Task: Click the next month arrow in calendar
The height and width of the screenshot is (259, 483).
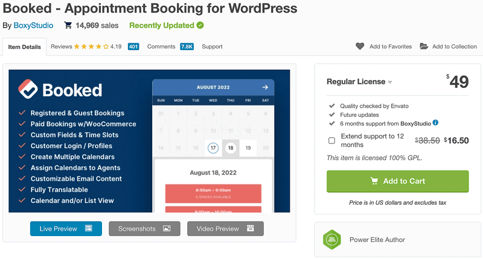Action: click(x=265, y=87)
